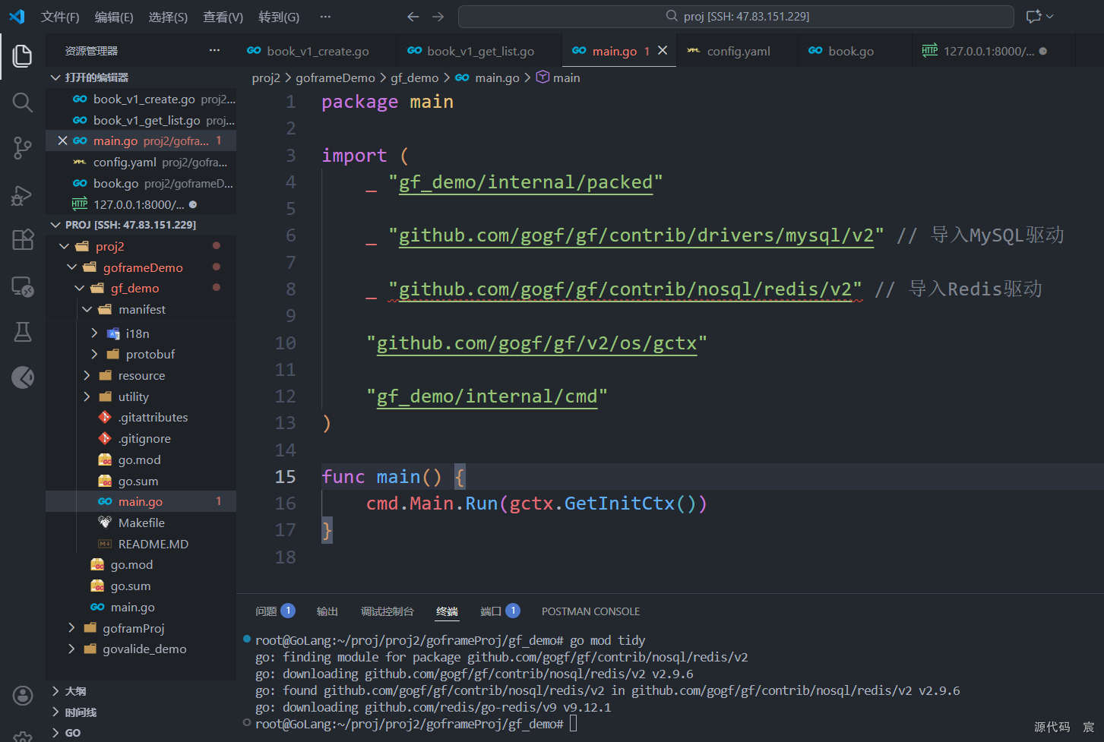1104x742 pixels.
Task: Open the Search view icon
Action: coord(23,102)
